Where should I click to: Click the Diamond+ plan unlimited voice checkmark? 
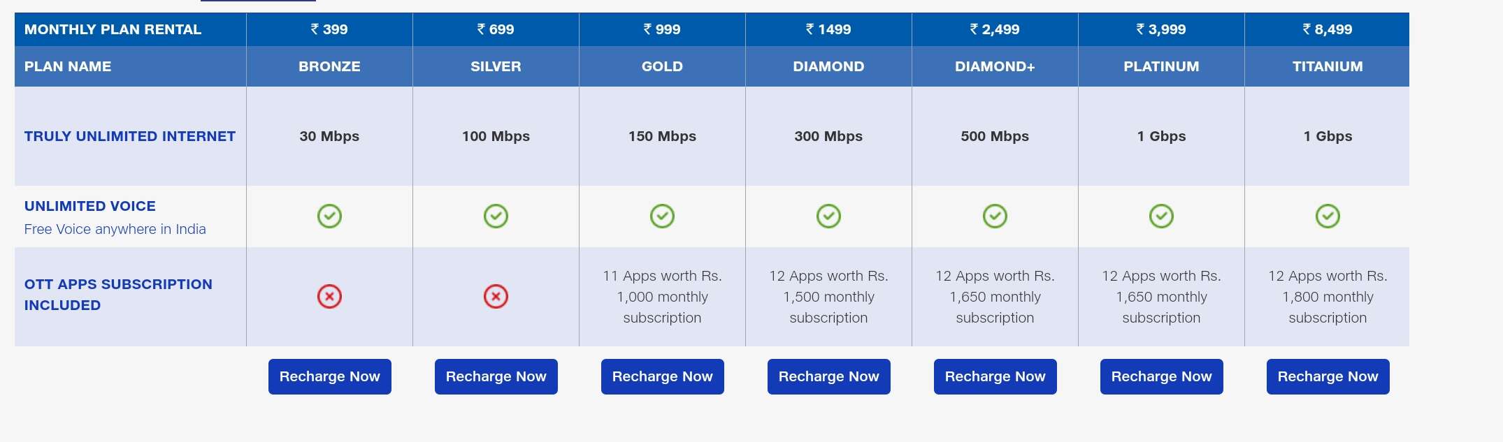(x=995, y=216)
